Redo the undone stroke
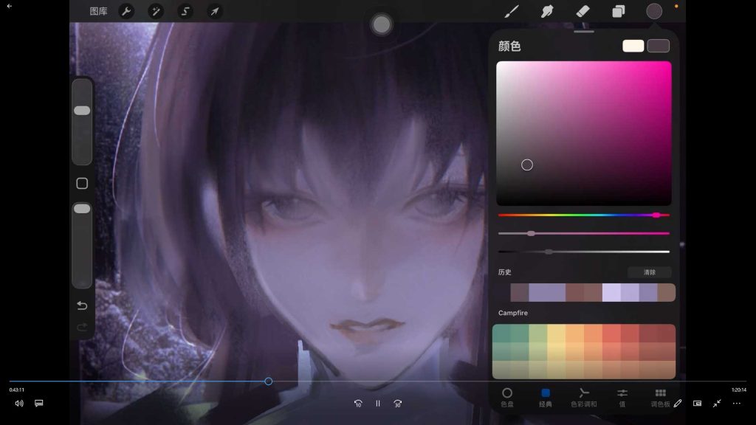 82,327
